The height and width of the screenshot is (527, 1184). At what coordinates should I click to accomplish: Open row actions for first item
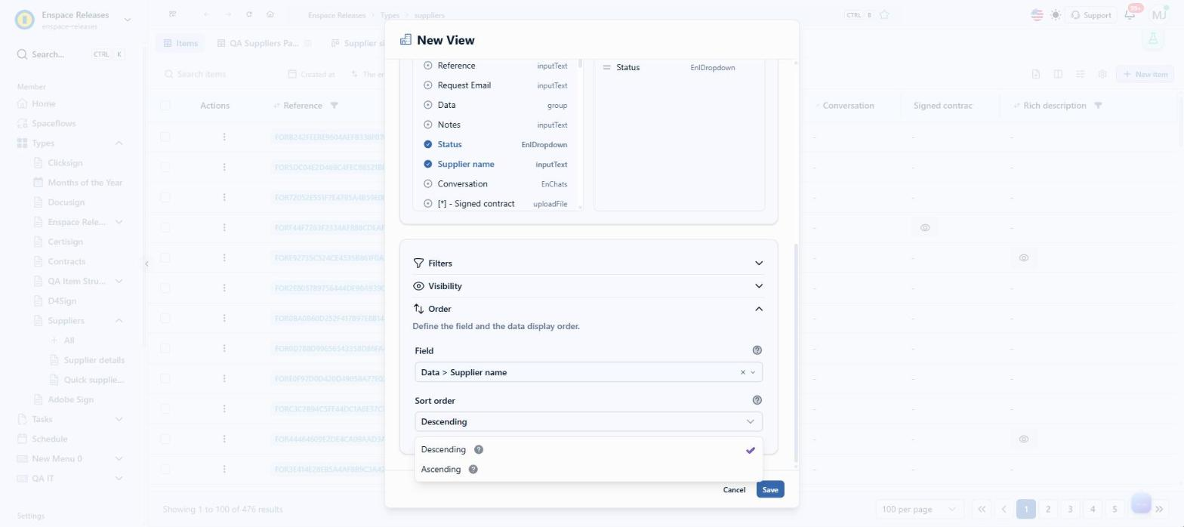click(x=224, y=137)
